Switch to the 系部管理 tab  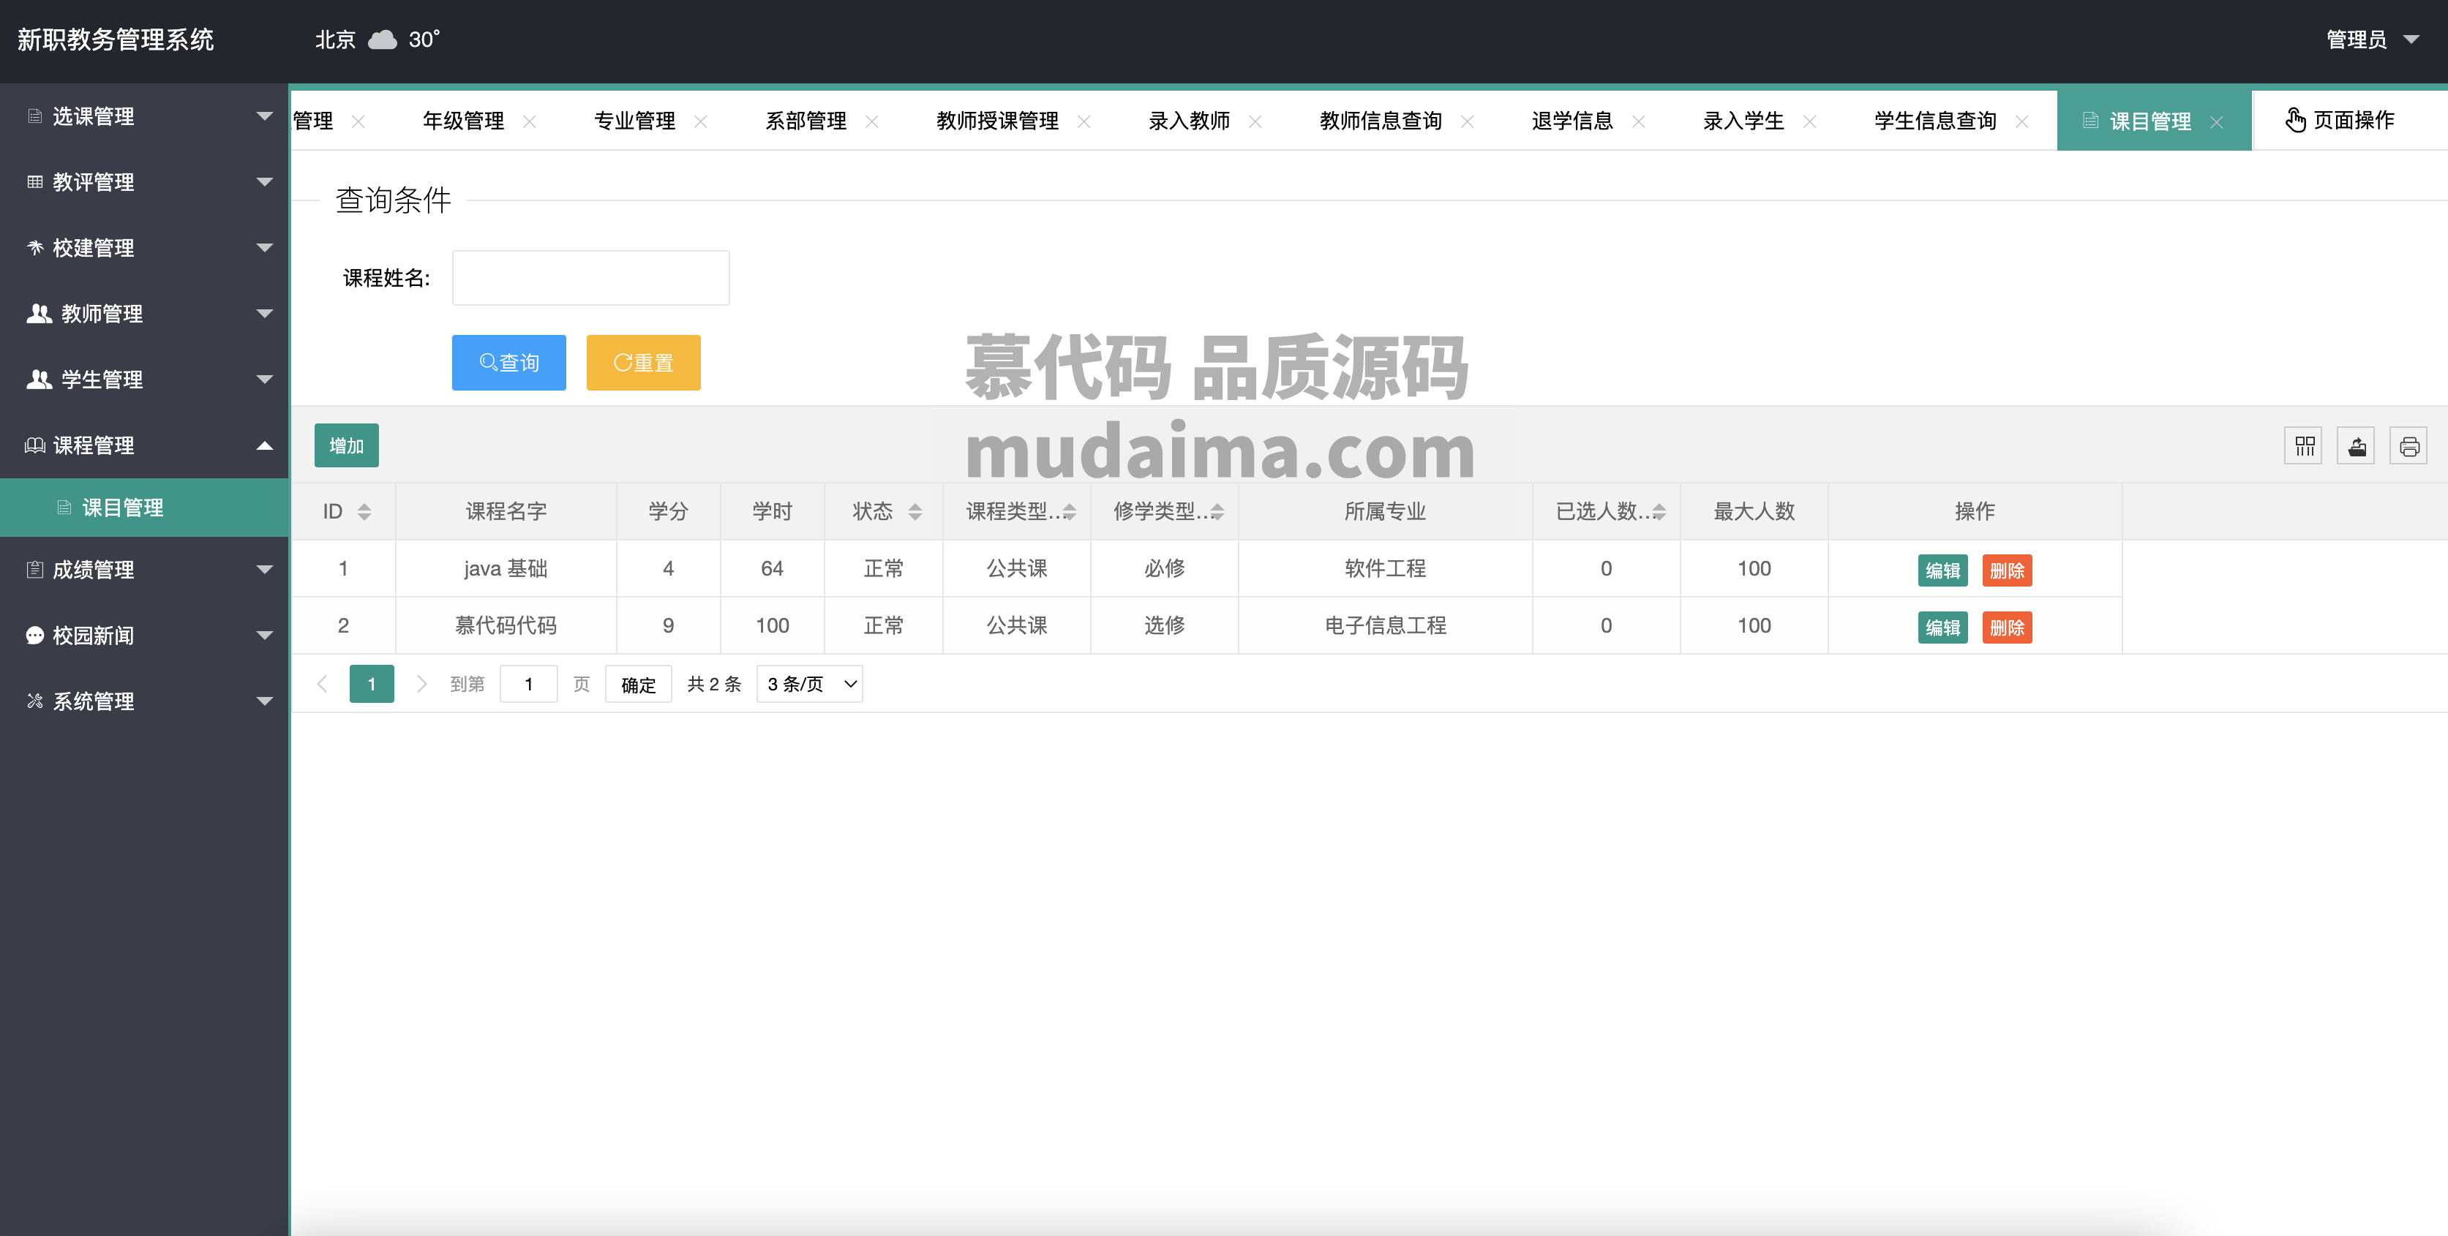(x=806, y=121)
